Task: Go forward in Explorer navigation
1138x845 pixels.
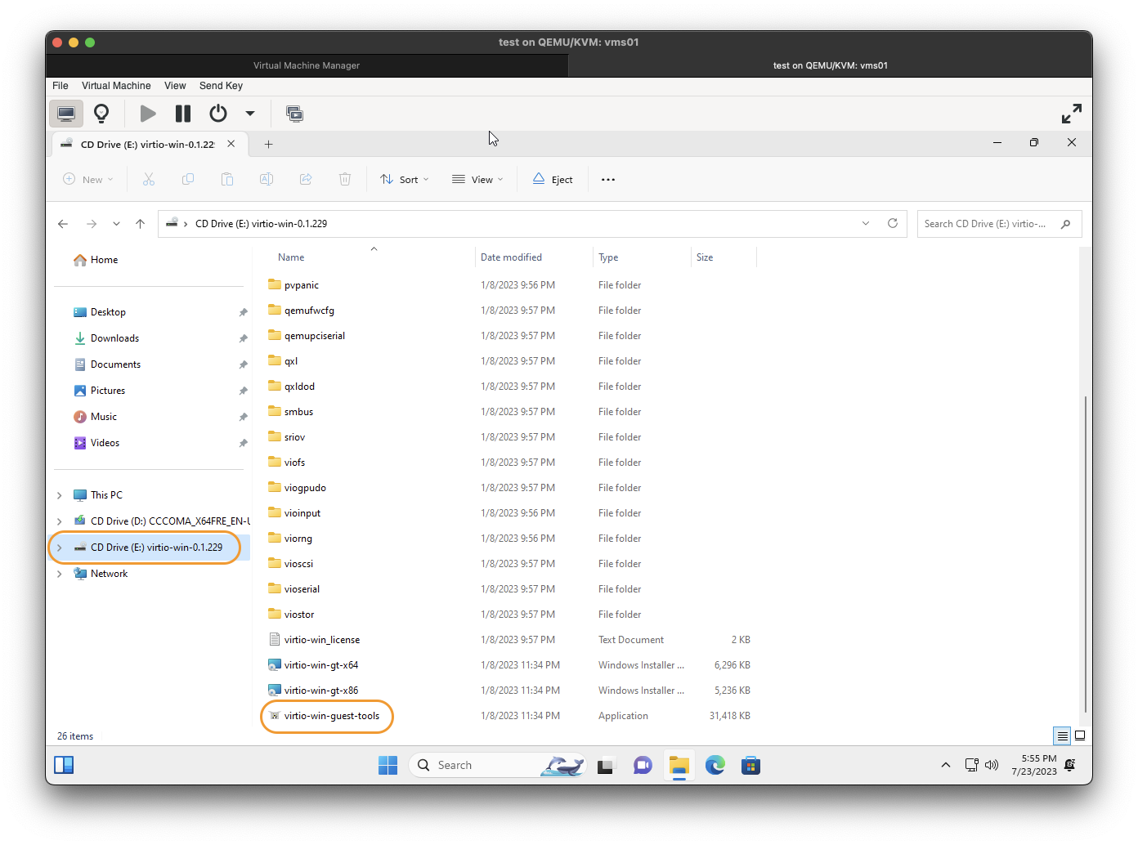Action: coord(92,224)
